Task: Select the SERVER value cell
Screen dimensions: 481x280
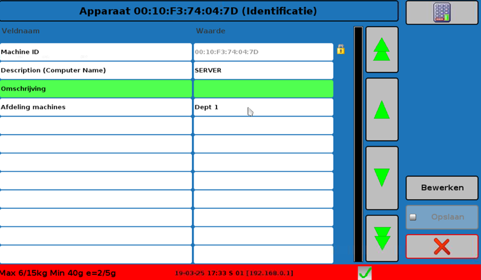Action: tap(263, 71)
